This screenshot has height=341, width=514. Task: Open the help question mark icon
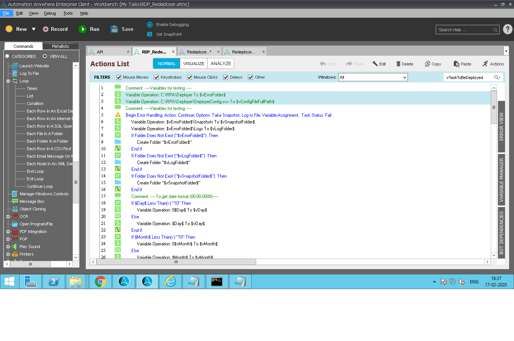coord(508,29)
